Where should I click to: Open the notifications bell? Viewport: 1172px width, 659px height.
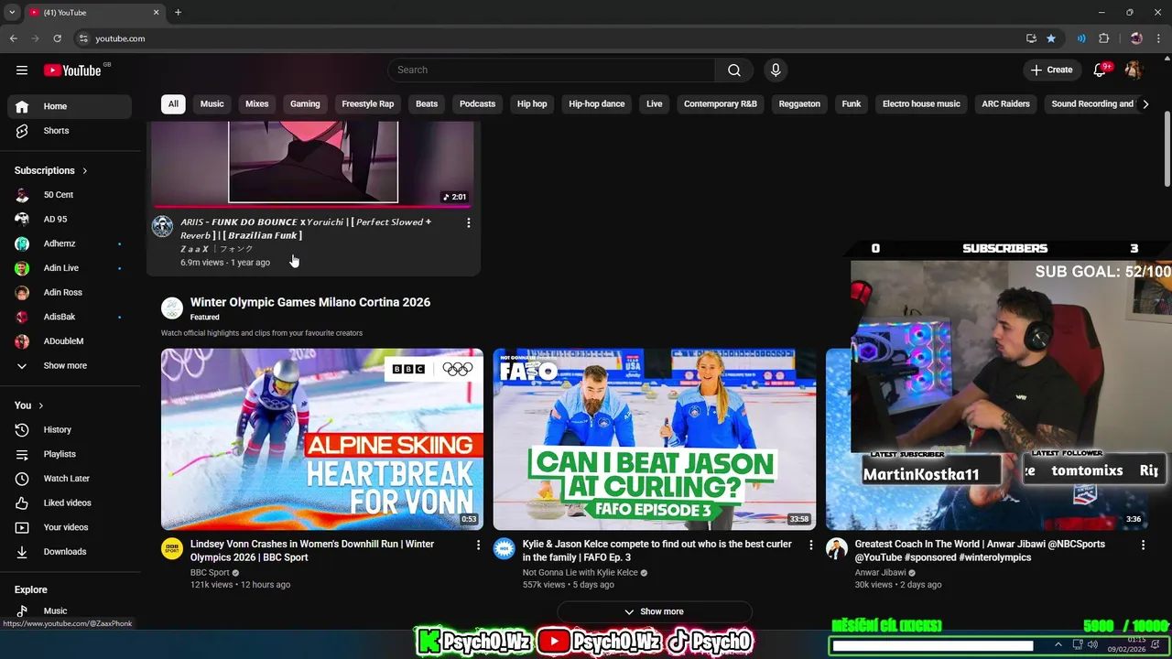tap(1101, 70)
